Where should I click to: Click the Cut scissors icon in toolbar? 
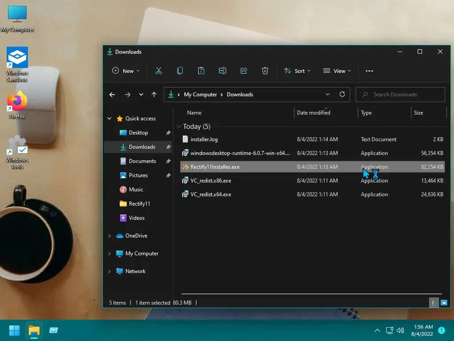pos(158,71)
